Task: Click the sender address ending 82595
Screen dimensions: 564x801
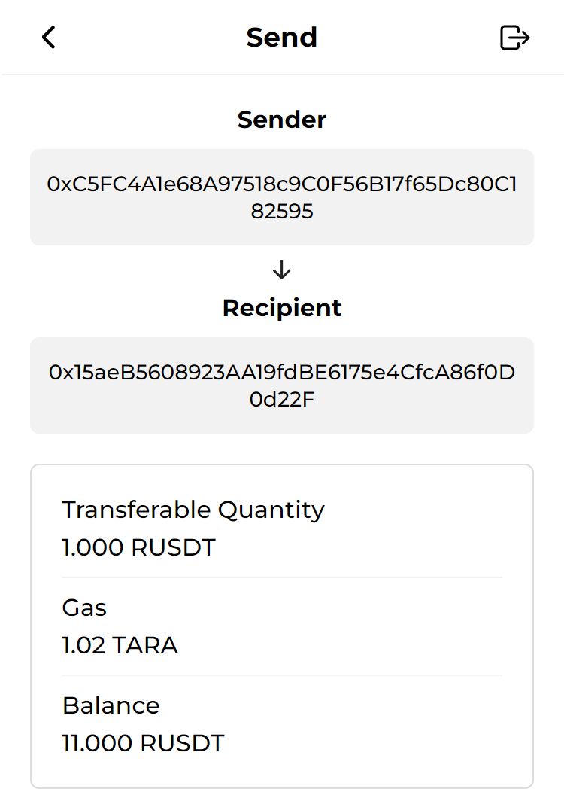Action: click(282, 212)
